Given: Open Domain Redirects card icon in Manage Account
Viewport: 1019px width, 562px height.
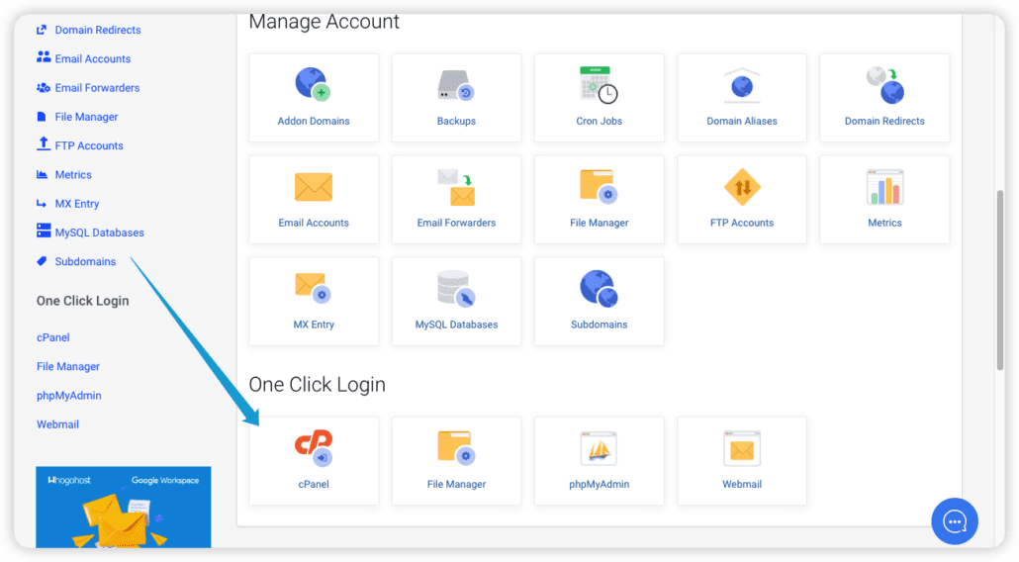Looking at the screenshot, I should pyautogui.click(x=884, y=85).
